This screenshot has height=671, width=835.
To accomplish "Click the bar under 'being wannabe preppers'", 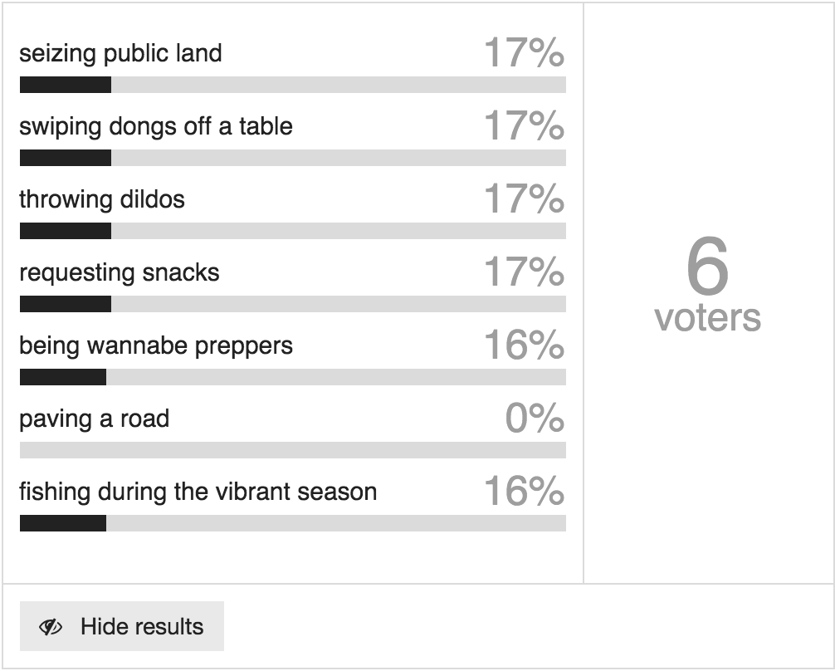I will [293, 377].
